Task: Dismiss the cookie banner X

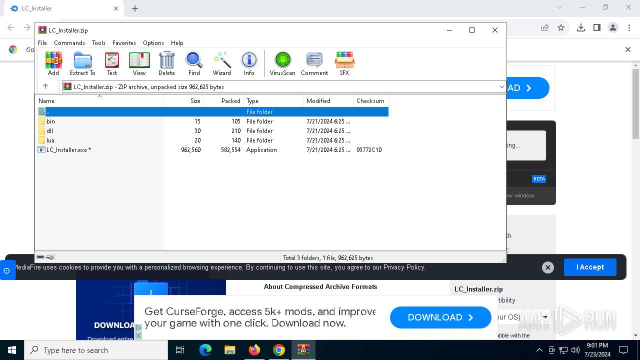Action: pos(548,267)
